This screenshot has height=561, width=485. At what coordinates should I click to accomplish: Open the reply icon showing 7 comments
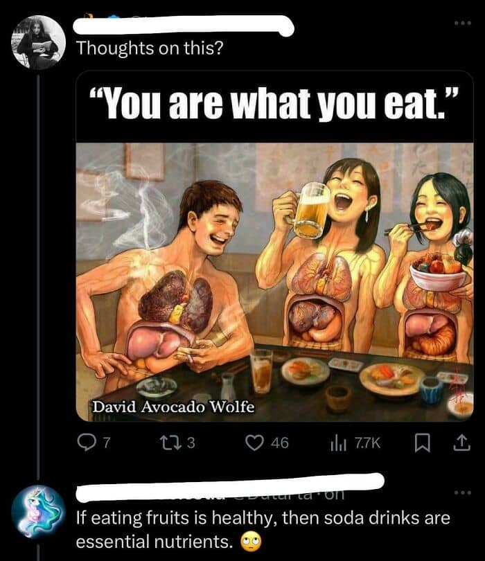[85, 443]
